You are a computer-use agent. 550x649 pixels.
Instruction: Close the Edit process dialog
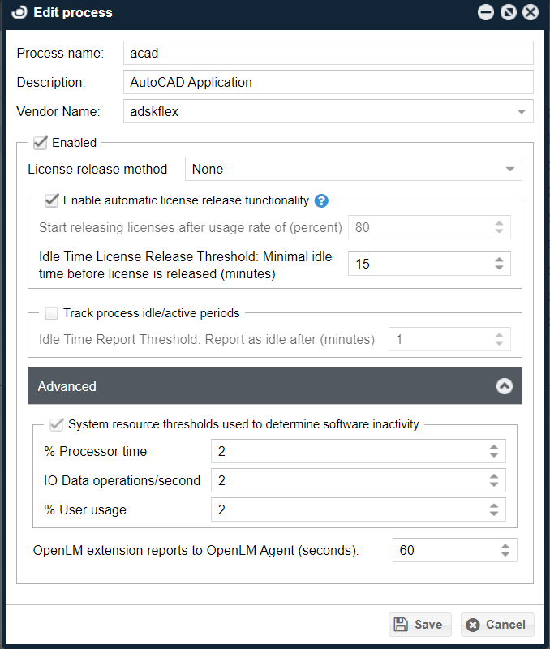click(530, 12)
